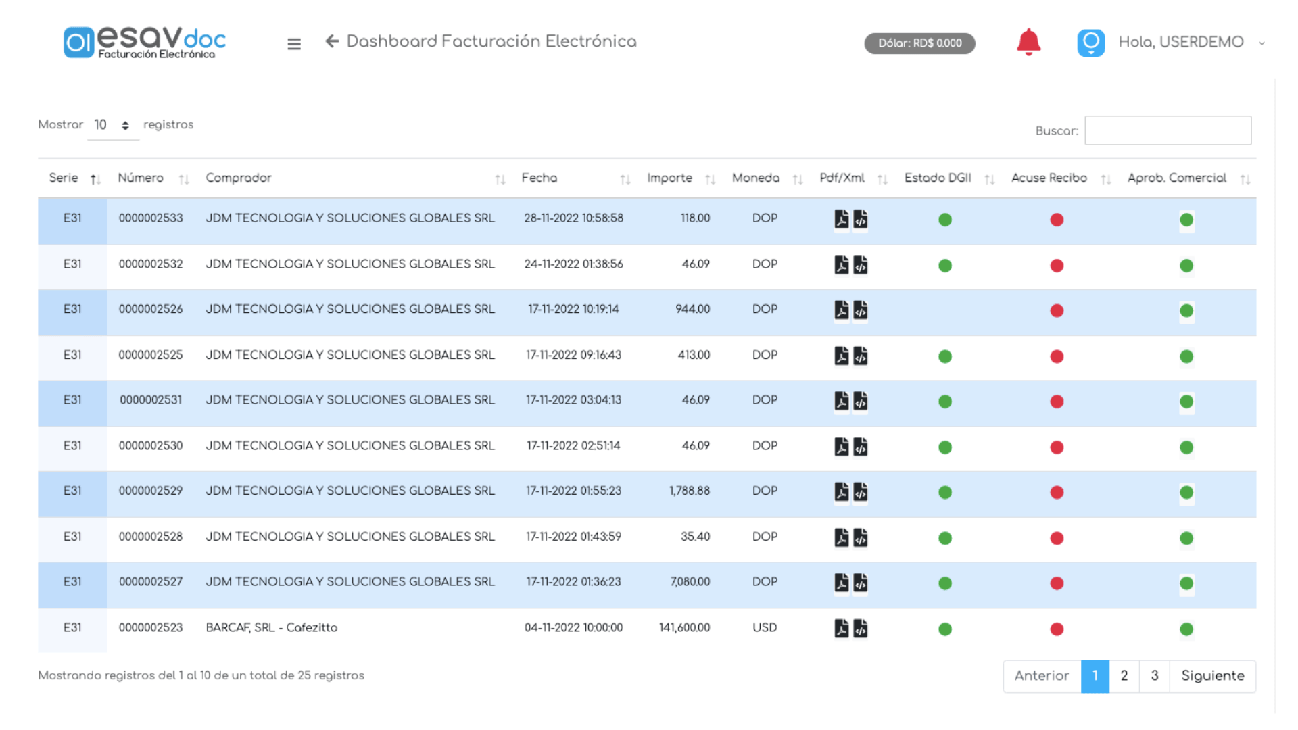Download PDF for invoice 0000002525
Screen dimensions: 1298x730
pyautogui.click(x=841, y=356)
